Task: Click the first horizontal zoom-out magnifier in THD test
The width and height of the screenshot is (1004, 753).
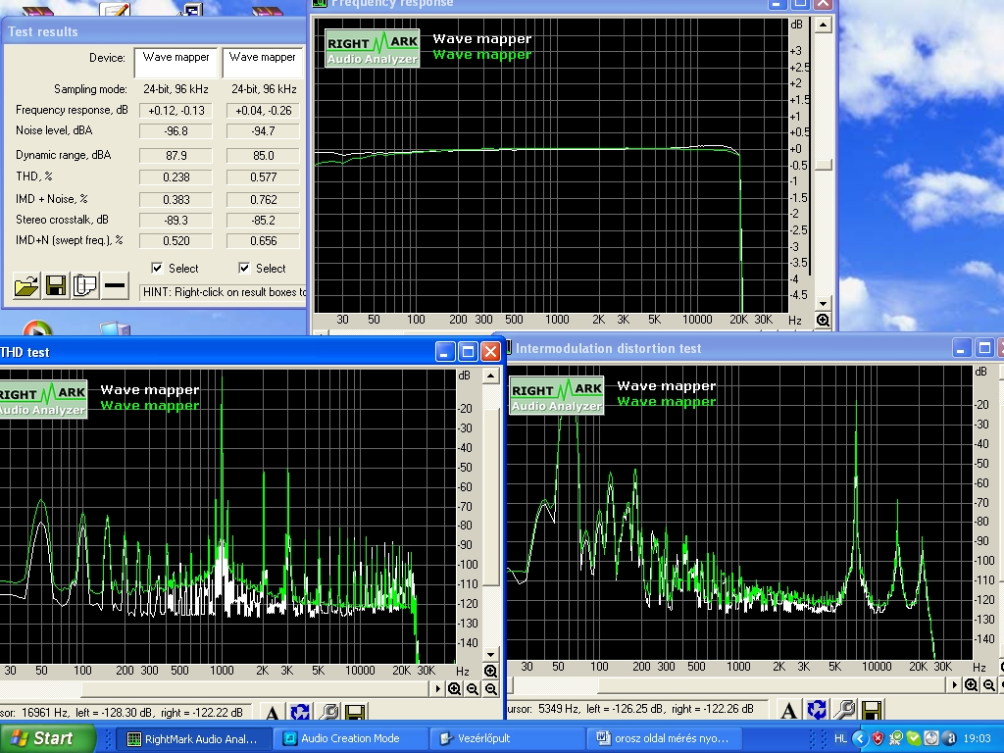Action: click(x=473, y=689)
